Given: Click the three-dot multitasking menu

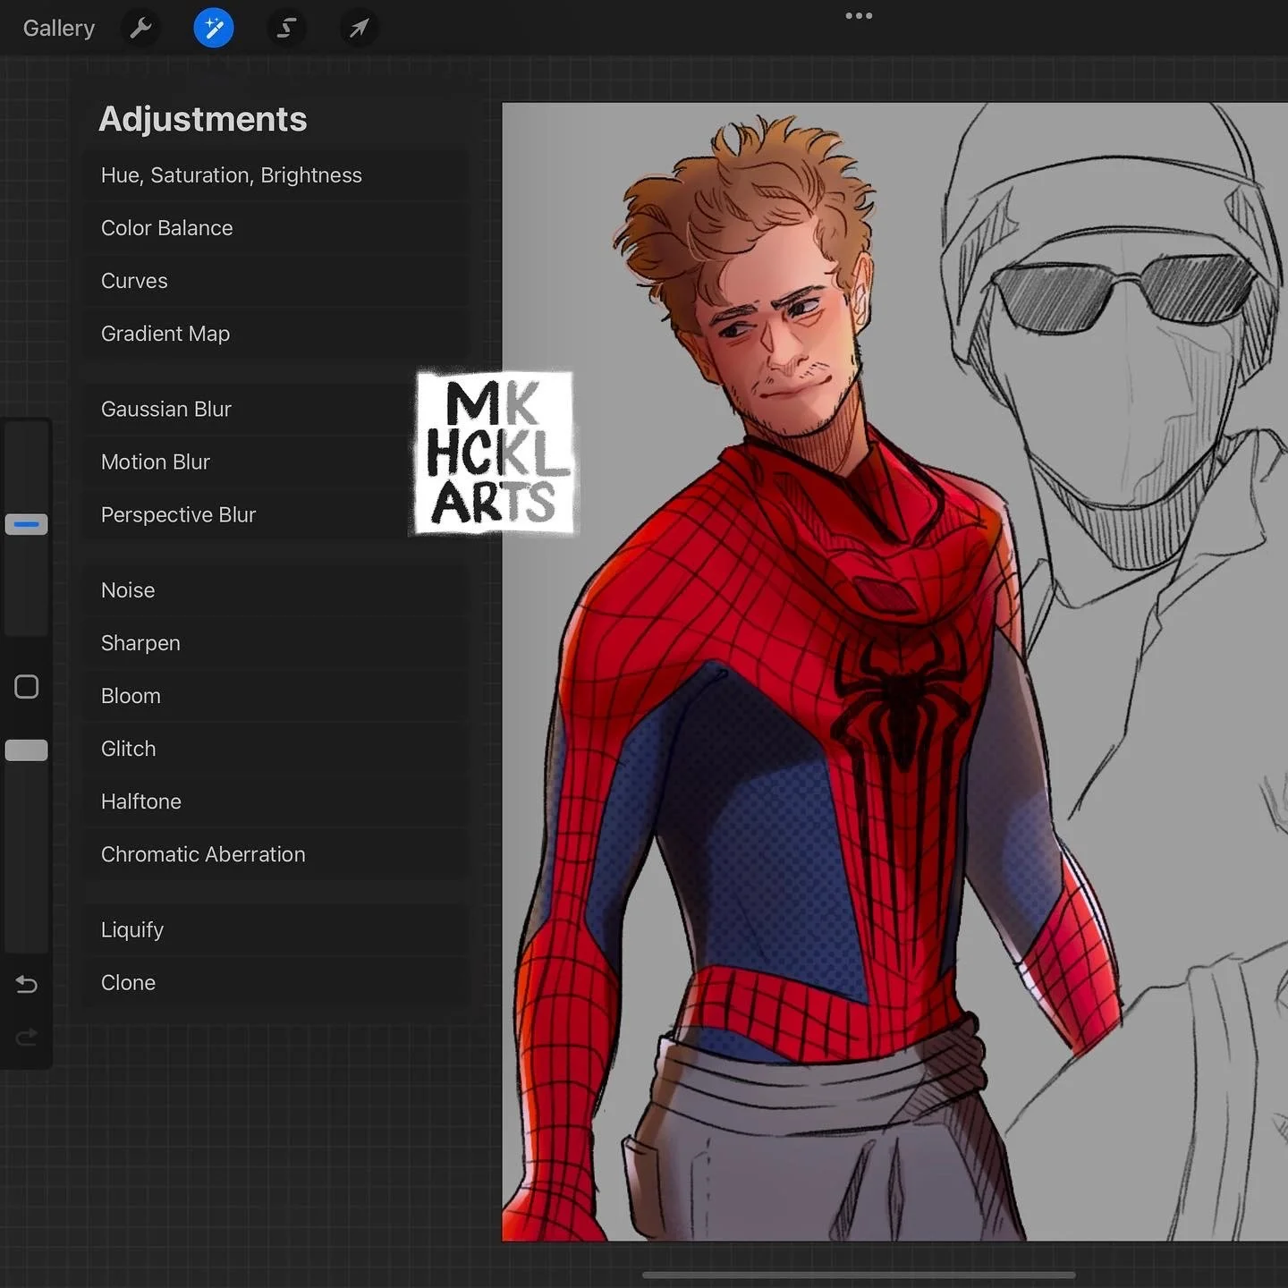Looking at the screenshot, I should [x=859, y=15].
